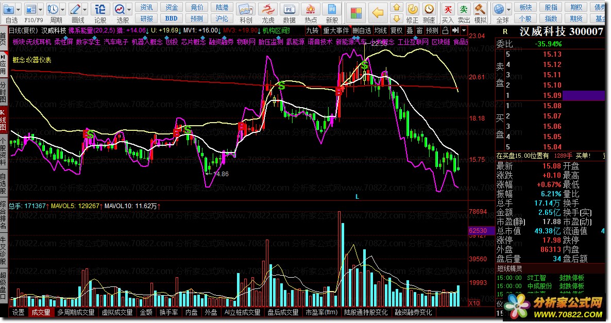The height and width of the screenshot is (323, 611).
Task: Toggle 重大事件 major events display
Action: pos(336,30)
